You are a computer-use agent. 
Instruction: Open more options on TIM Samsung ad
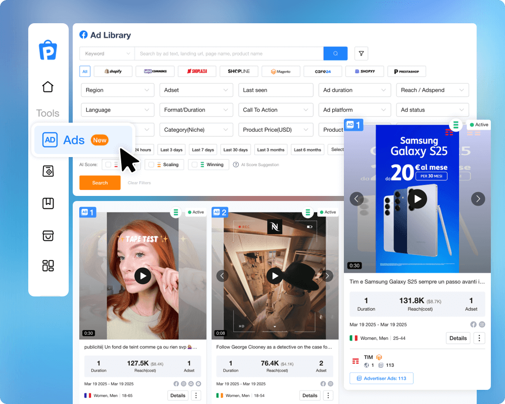479,338
